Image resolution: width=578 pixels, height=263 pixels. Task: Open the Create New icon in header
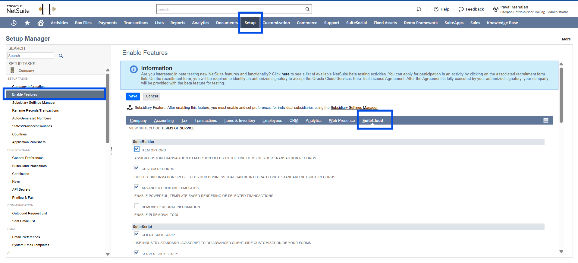(419, 9)
